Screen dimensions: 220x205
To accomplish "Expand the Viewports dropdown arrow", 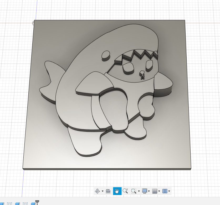I will point(169,191).
